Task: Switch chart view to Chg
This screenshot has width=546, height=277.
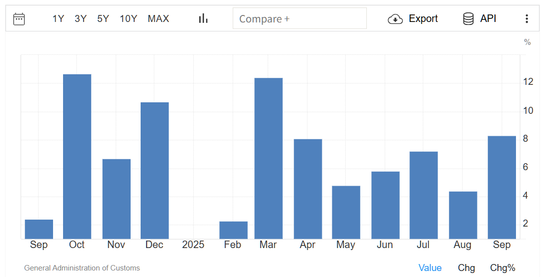Action: (x=466, y=268)
